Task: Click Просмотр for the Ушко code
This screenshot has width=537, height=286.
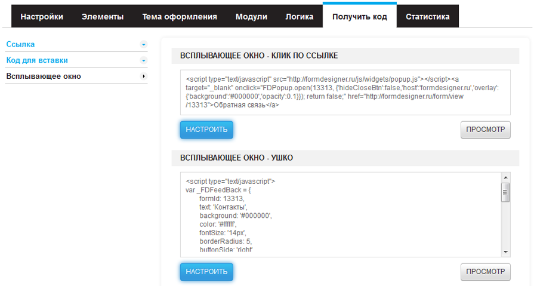Action: 485,272
